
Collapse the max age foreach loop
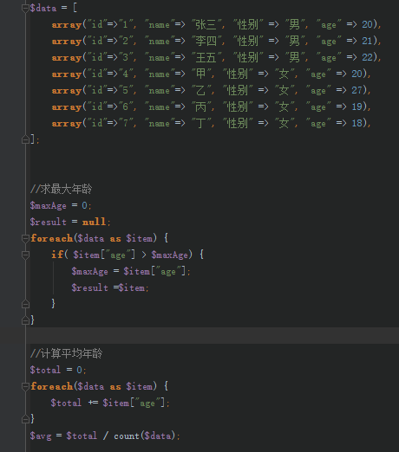coord(25,238)
